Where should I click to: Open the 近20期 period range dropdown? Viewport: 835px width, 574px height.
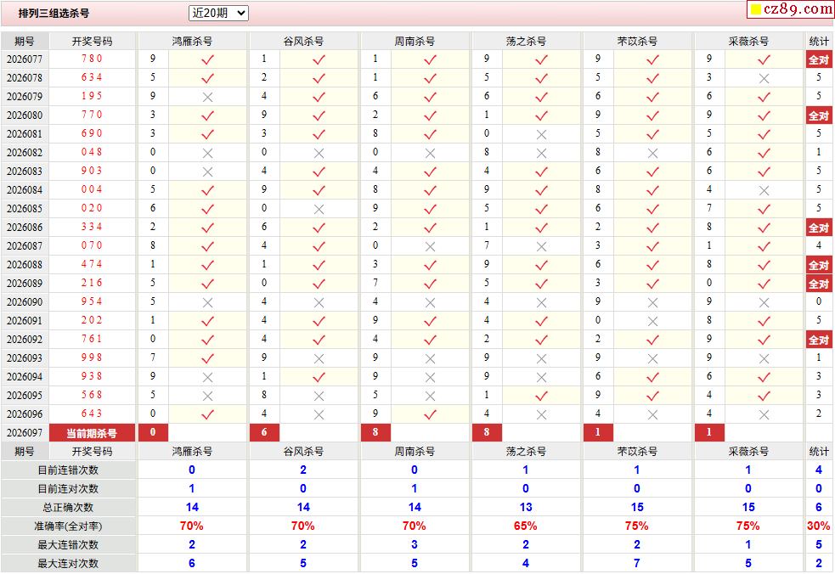[218, 13]
